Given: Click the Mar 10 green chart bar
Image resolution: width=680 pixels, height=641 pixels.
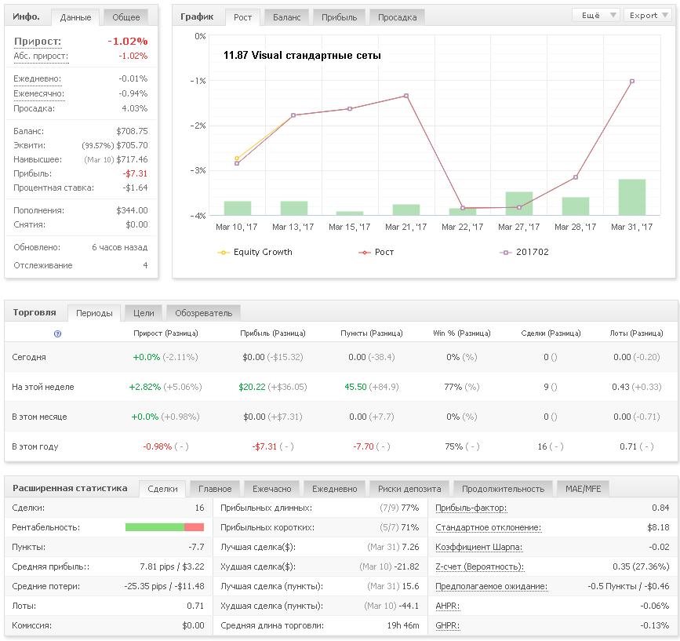Looking at the screenshot, I should pyautogui.click(x=237, y=208).
